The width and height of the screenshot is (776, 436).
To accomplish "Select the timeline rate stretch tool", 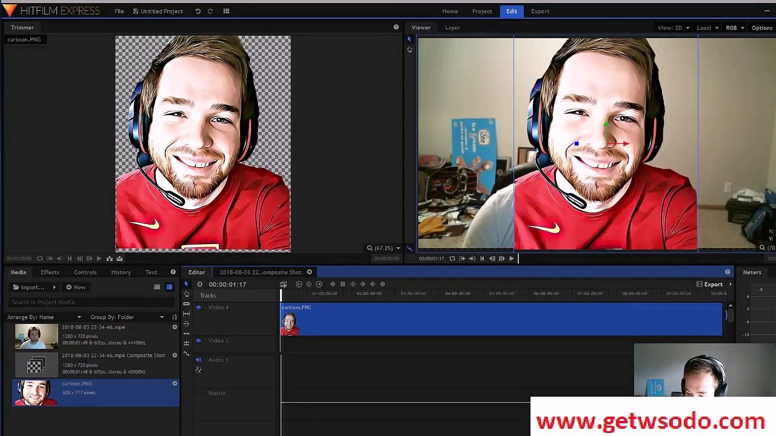I will click(x=186, y=334).
